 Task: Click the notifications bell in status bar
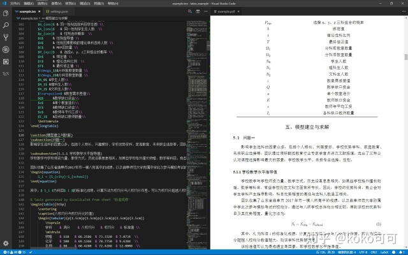click(x=401, y=252)
